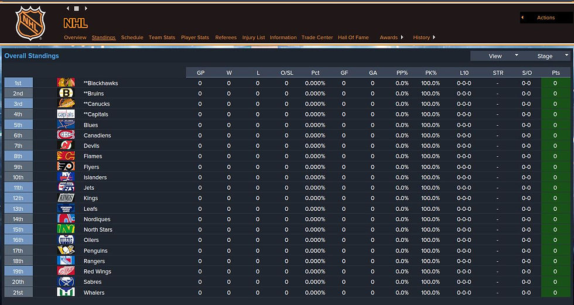Sort standings by Pct column
The image size is (574, 305).
(x=315, y=73)
